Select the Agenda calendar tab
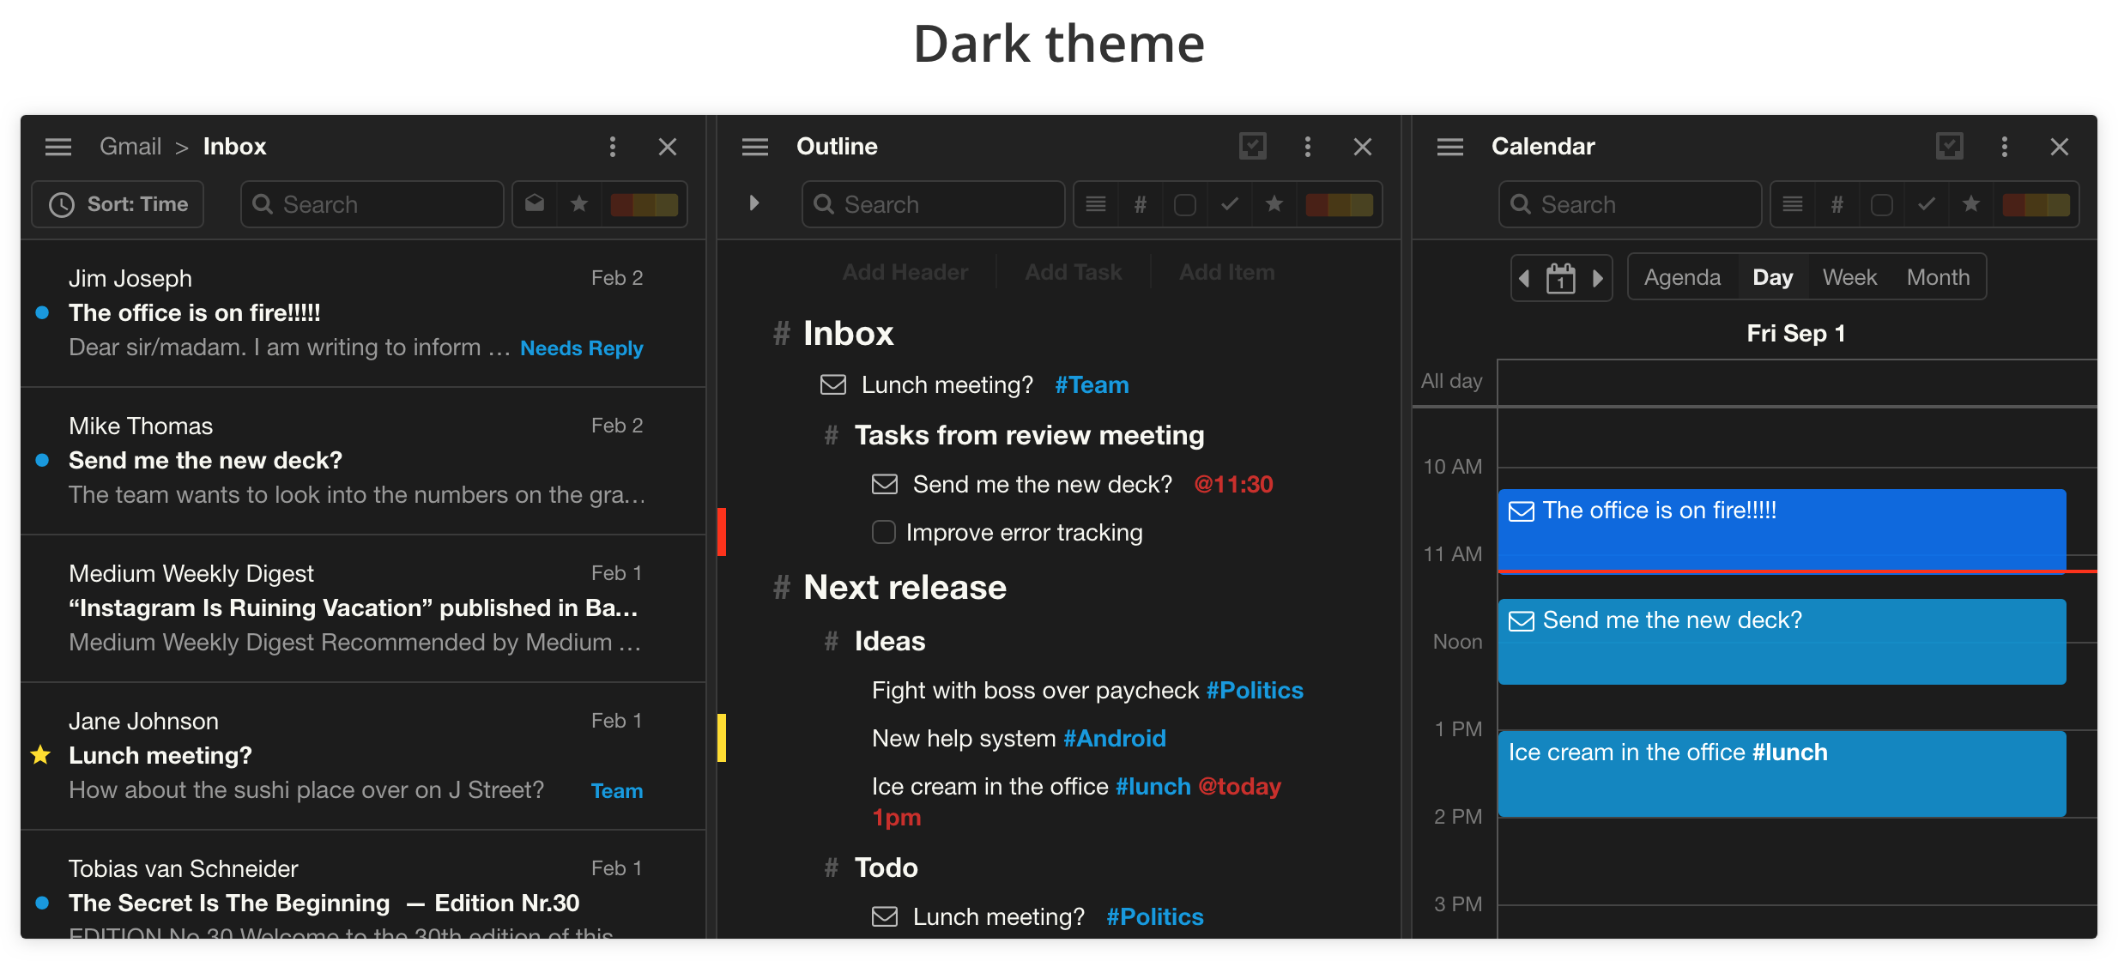 (x=1682, y=278)
